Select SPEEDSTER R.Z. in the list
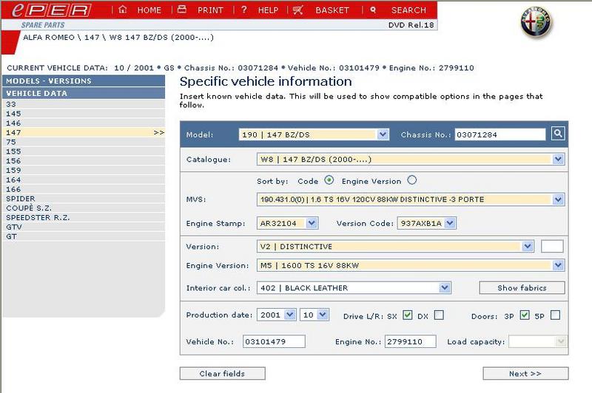Viewport: 592px width, 393px height. (84, 217)
